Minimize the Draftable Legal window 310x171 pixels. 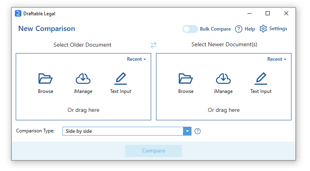pos(250,13)
